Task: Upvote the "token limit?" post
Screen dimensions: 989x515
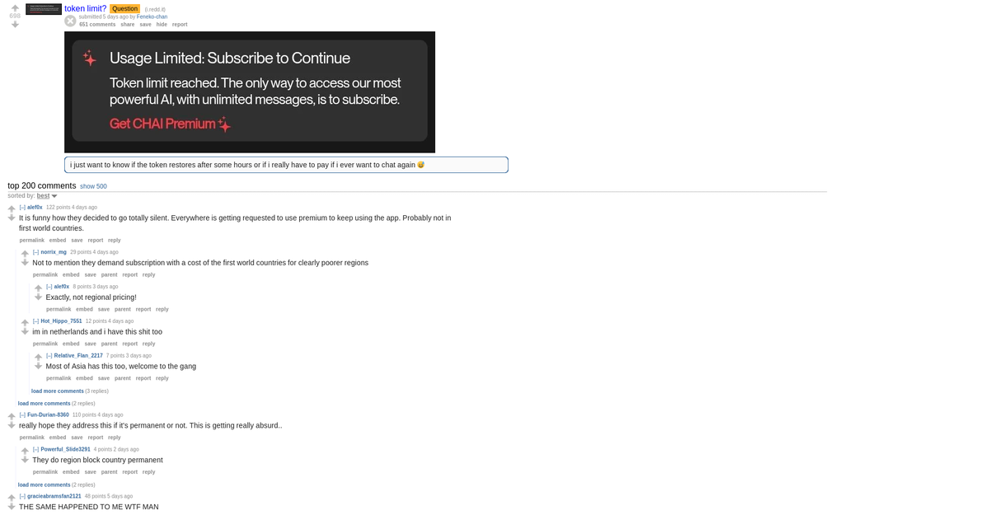Action: pyautogui.click(x=13, y=7)
